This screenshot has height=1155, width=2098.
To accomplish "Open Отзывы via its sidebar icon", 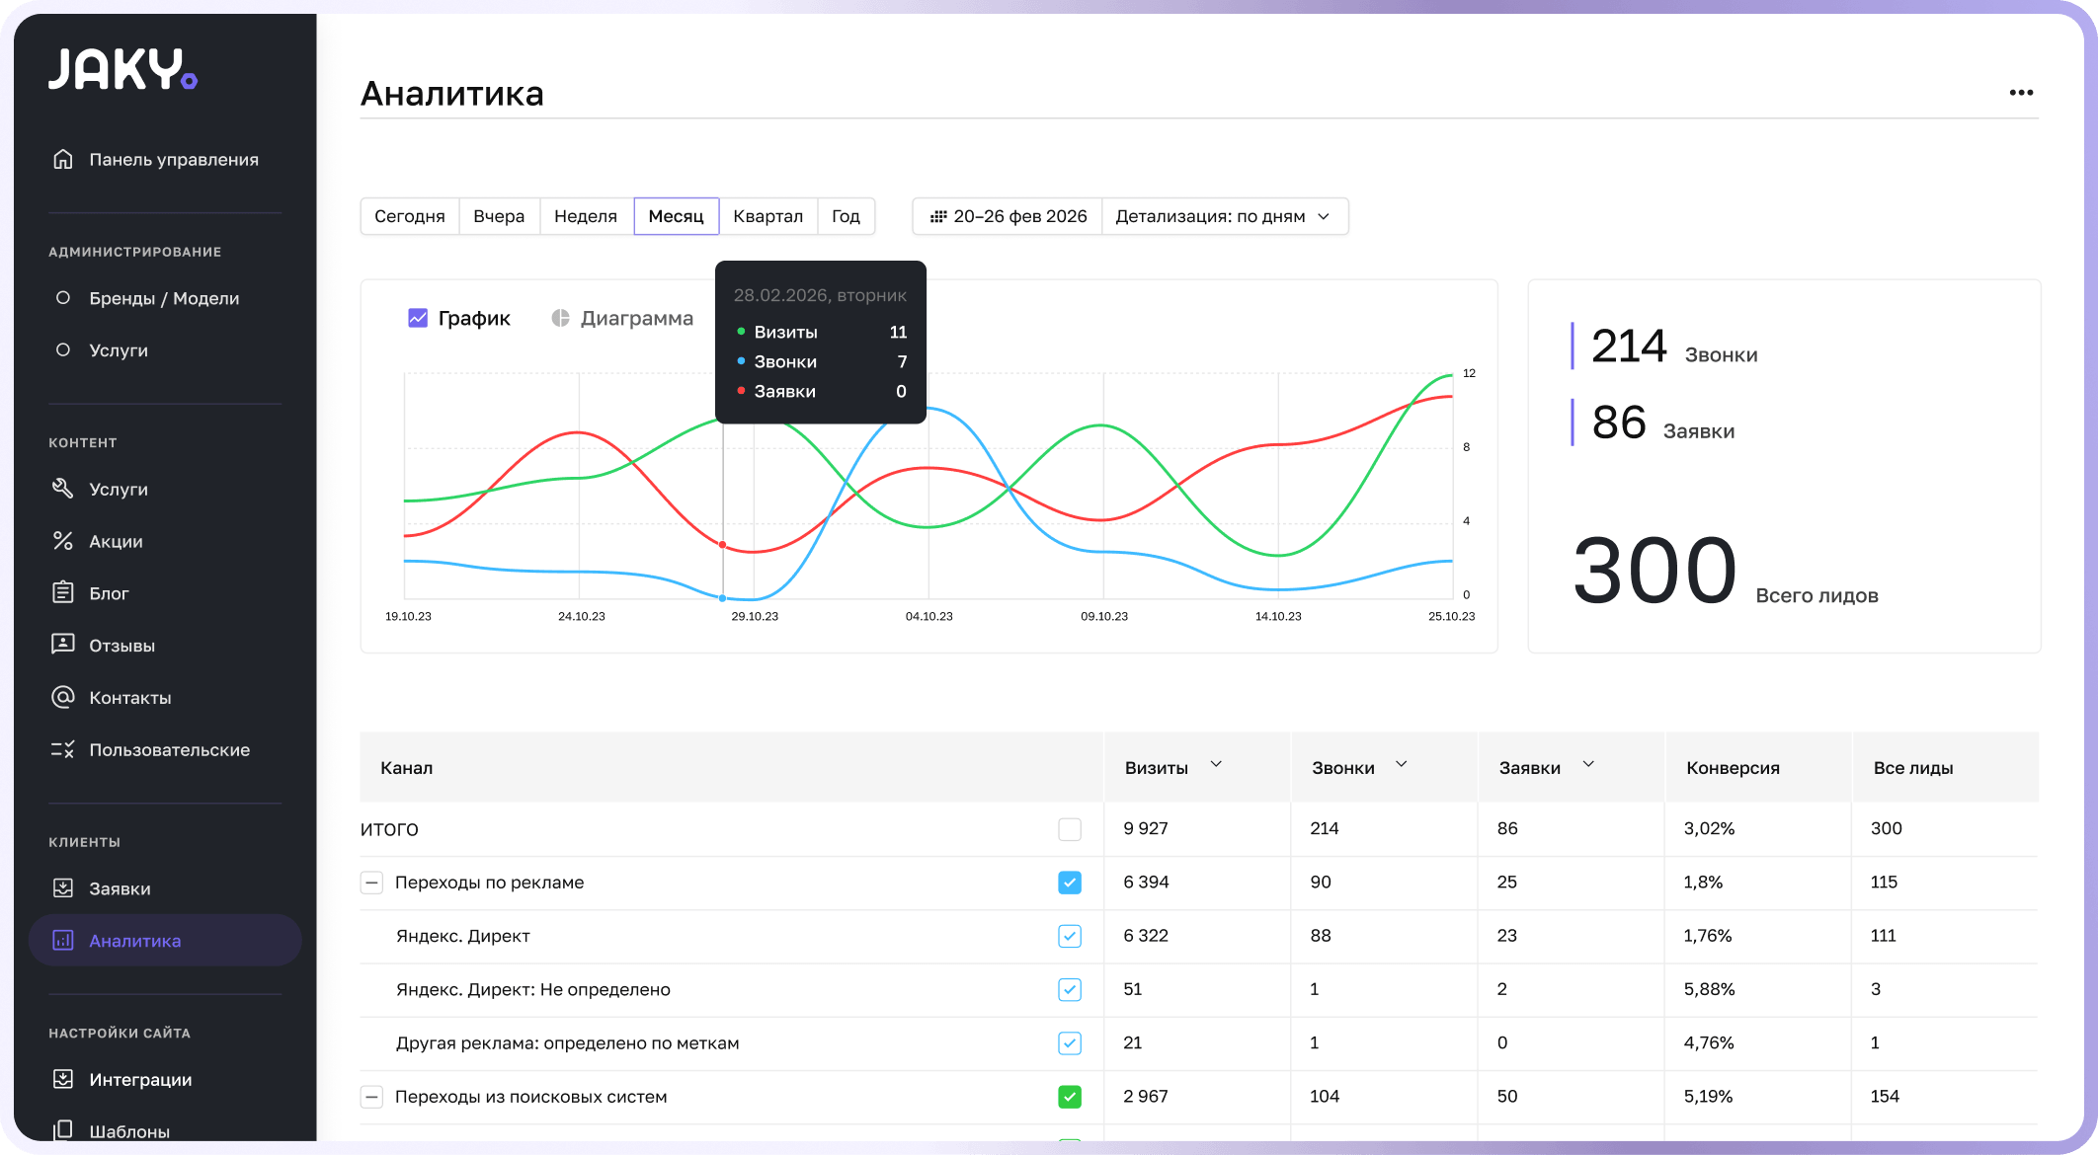I will [63, 645].
